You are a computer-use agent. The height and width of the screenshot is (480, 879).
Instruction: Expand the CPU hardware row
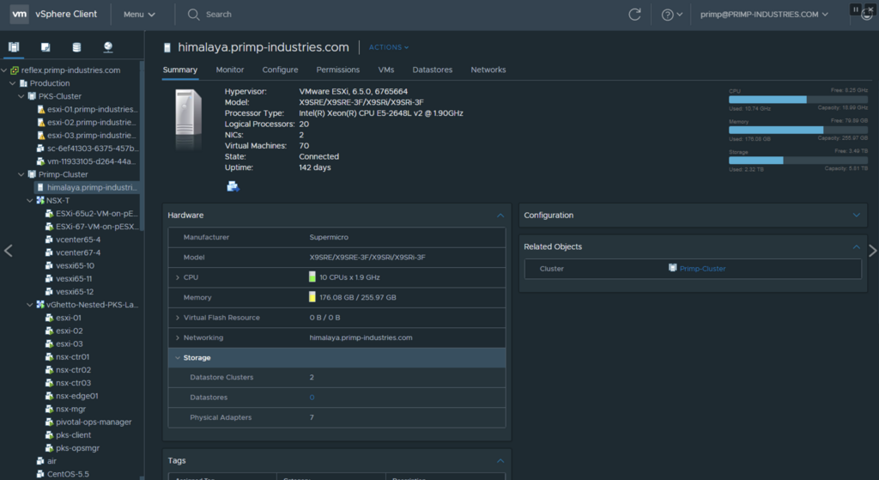click(x=178, y=277)
